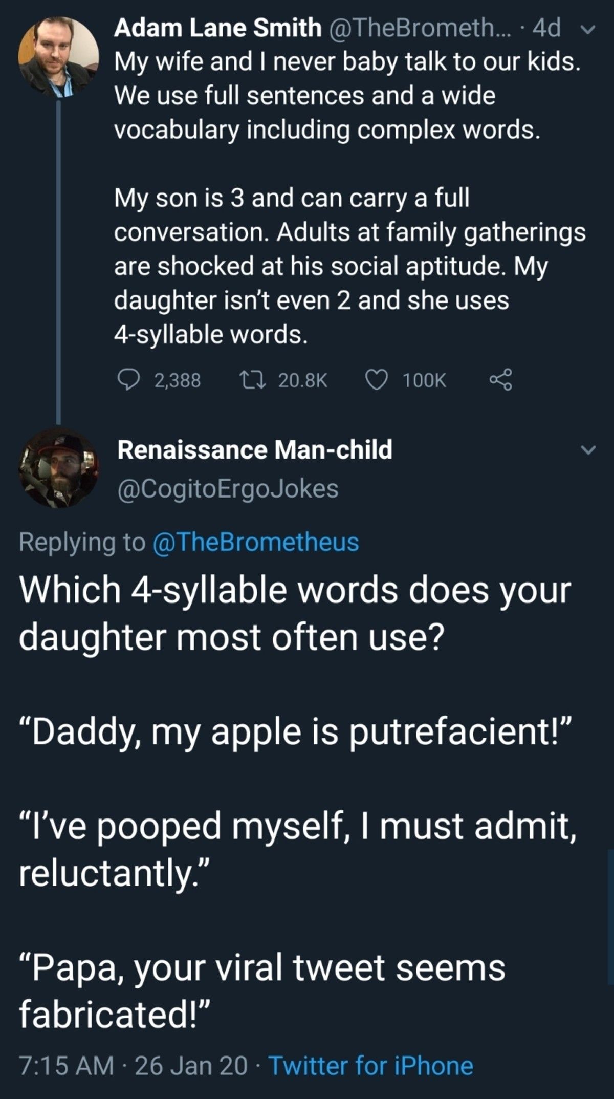Click the 7:15 AM 26 Jan 20 timestamp
Image resolution: width=614 pixels, height=1099 pixels.
133,1066
